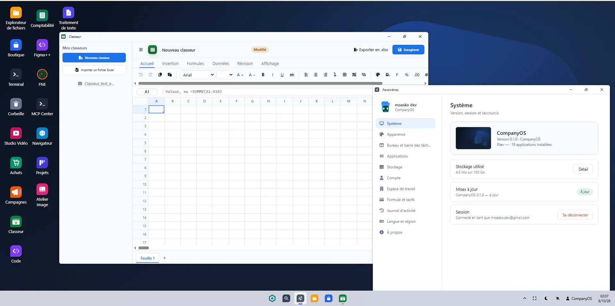The width and height of the screenshot is (615, 306).
Task: Increase font size with A+ button
Action: coord(240,75)
